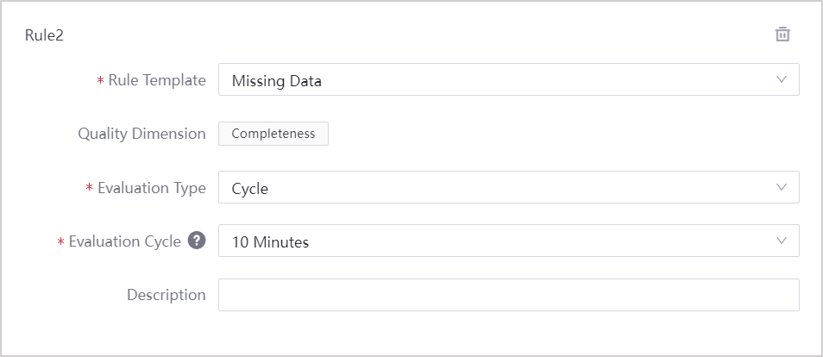Image resolution: width=823 pixels, height=357 pixels.
Task: Click the Evaluation Type label text
Action: (x=152, y=188)
